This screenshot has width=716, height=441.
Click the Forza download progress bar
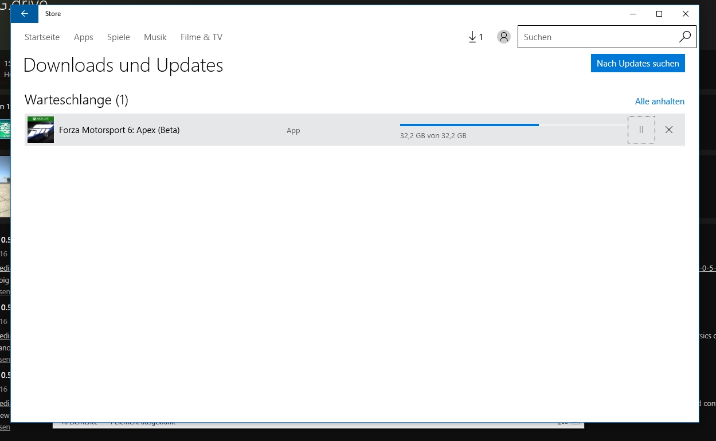(x=513, y=124)
